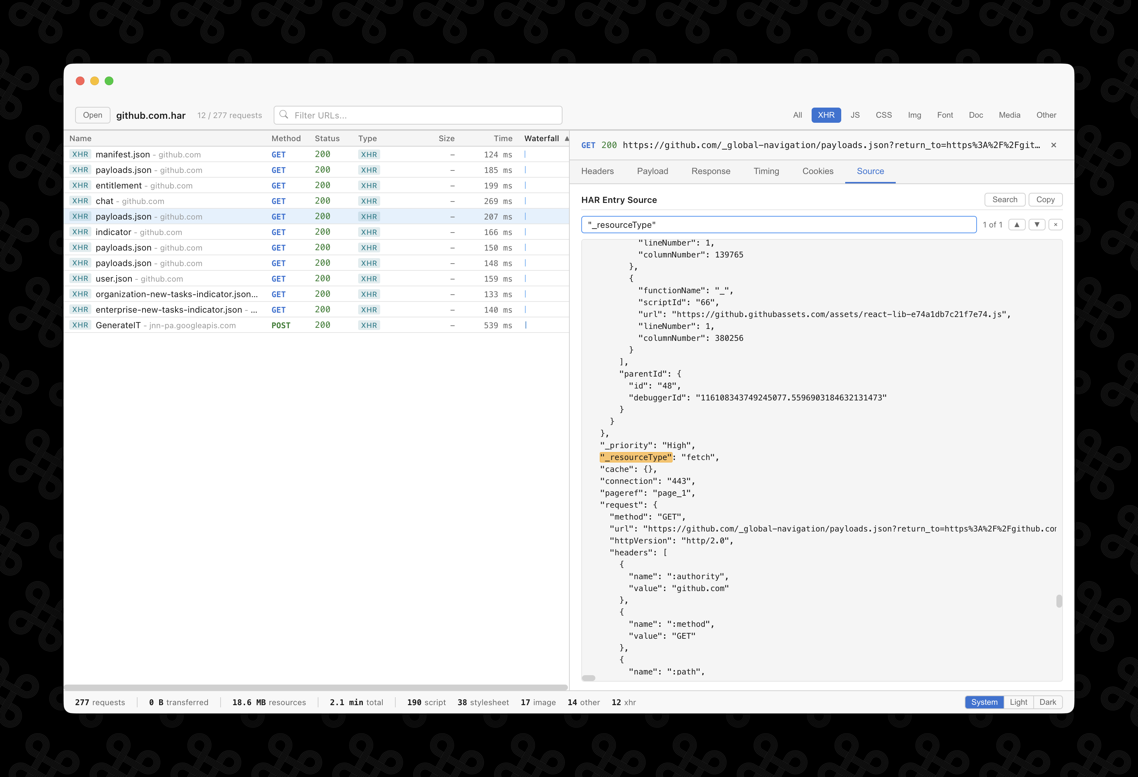Click the green full-screen traffic light button
The height and width of the screenshot is (777, 1138).
coord(109,81)
